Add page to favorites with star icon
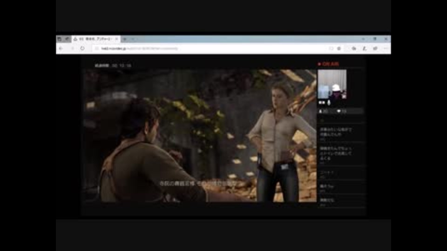 (x=339, y=49)
